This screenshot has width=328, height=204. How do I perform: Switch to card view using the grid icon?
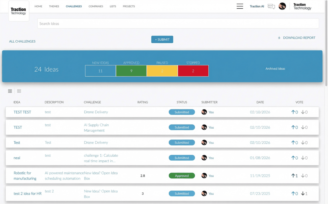(x=19, y=91)
